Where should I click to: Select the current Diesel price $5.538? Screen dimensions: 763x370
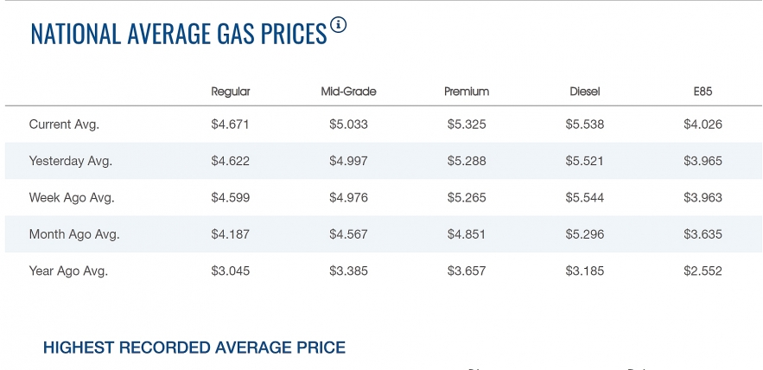pos(585,124)
